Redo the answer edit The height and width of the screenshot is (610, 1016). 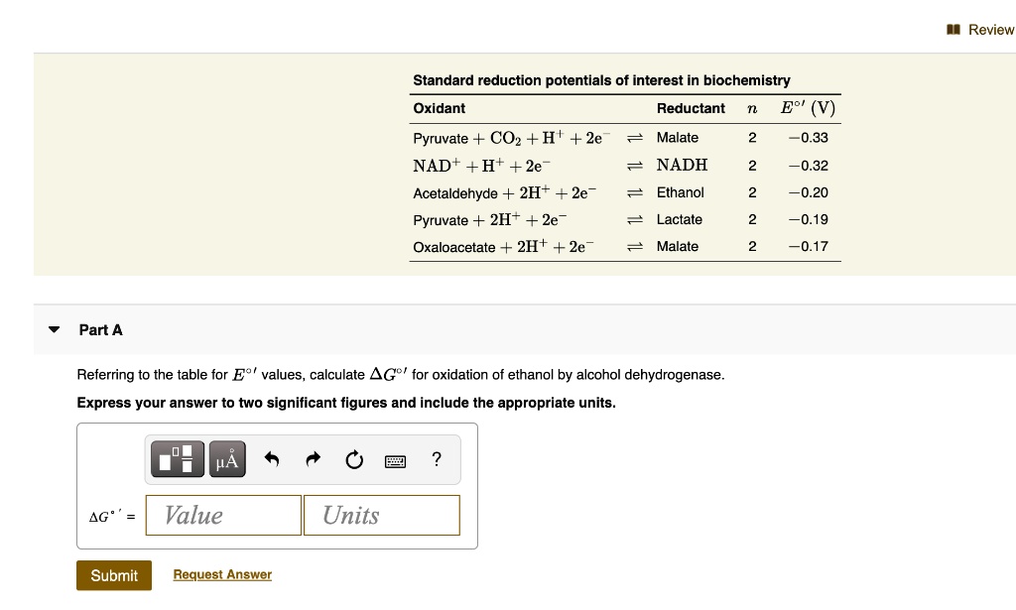coord(312,458)
